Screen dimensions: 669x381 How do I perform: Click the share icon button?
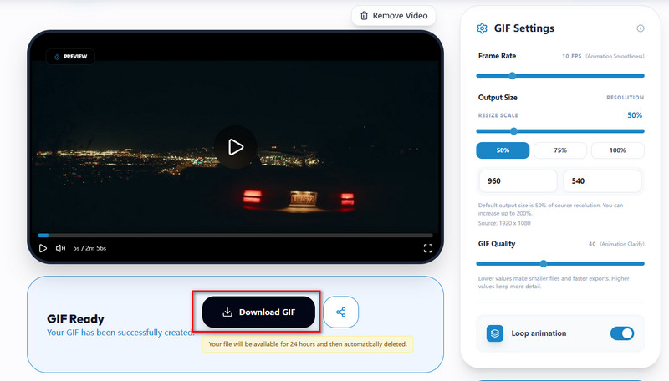coord(340,312)
